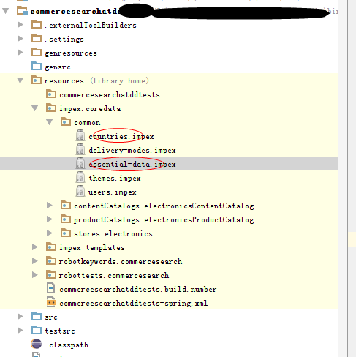Click the productCatalogs package icon

(66, 219)
